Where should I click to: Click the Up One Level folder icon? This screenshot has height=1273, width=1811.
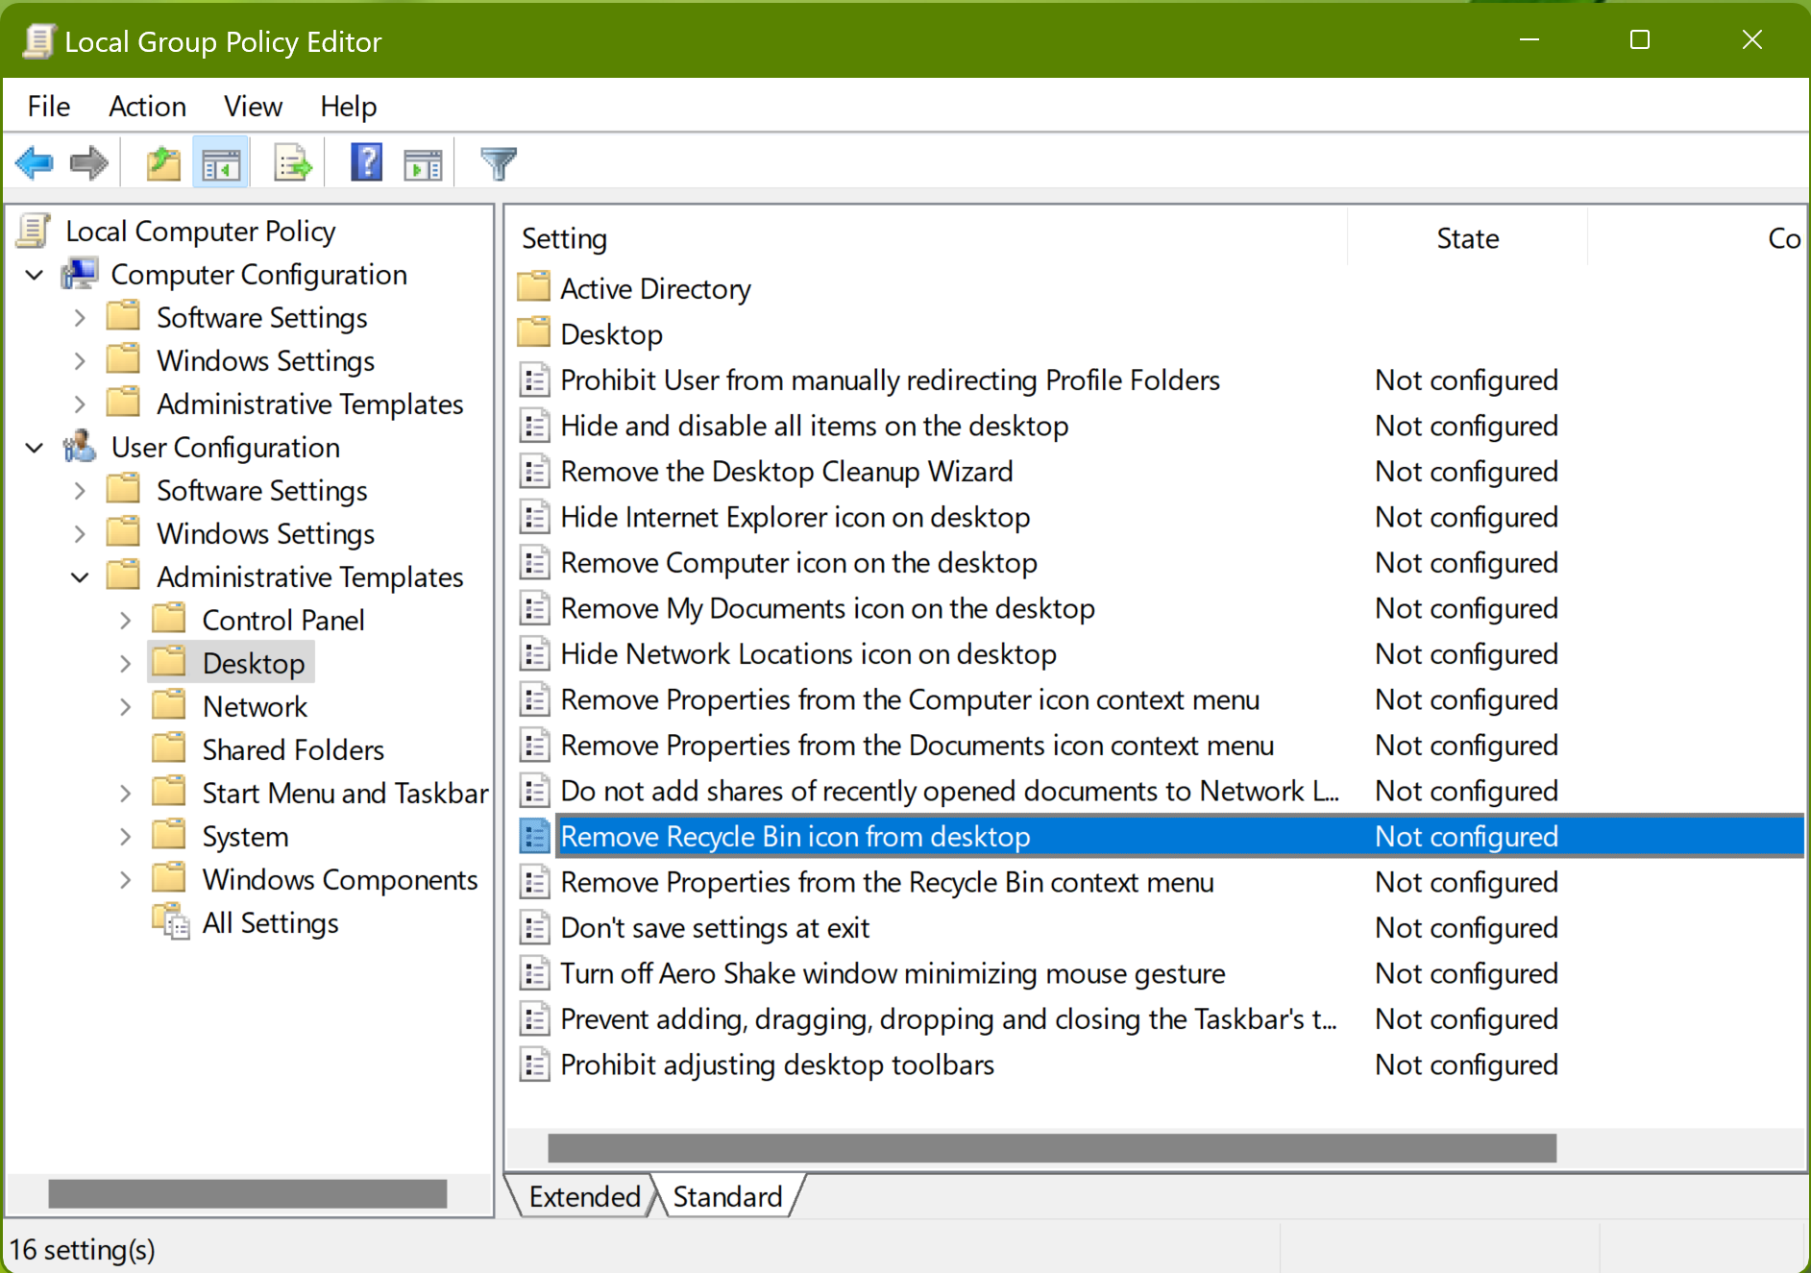[163, 163]
